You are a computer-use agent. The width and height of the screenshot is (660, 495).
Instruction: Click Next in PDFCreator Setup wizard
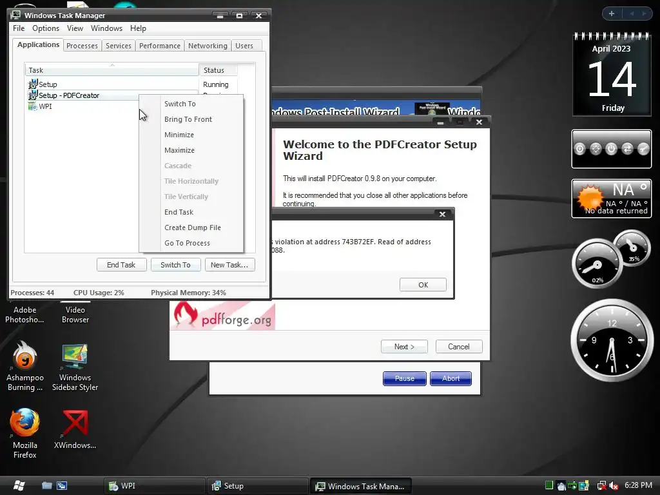[x=404, y=346]
